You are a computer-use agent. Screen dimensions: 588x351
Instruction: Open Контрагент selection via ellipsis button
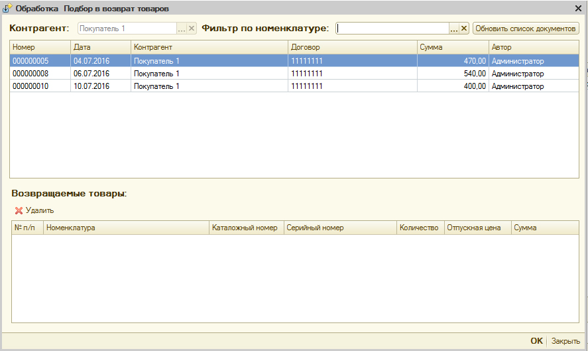pyautogui.click(x=181, y=29)
